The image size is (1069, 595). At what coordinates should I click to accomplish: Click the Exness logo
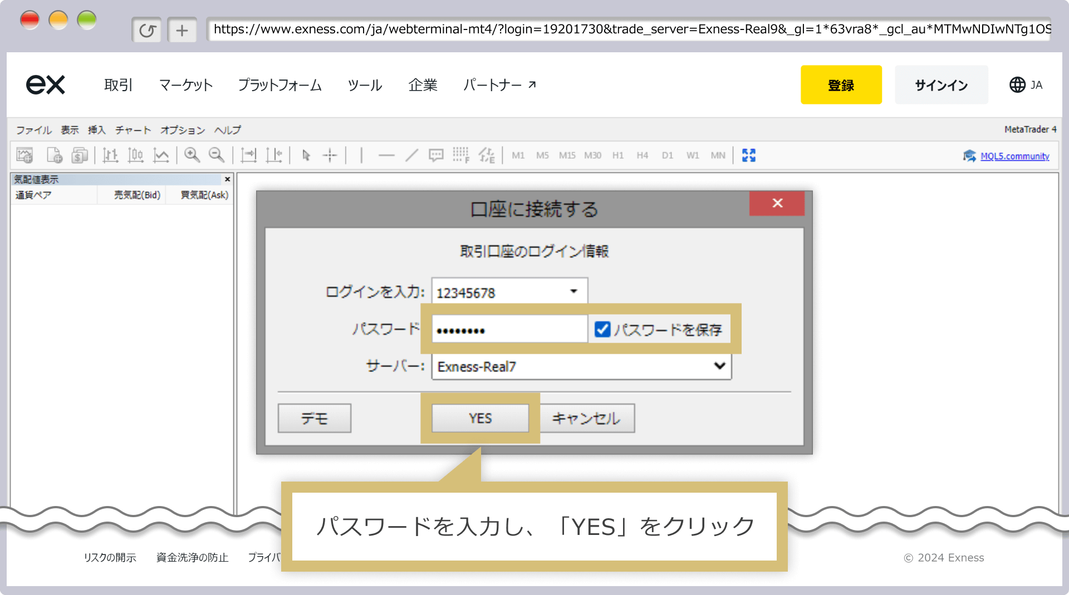46,85
